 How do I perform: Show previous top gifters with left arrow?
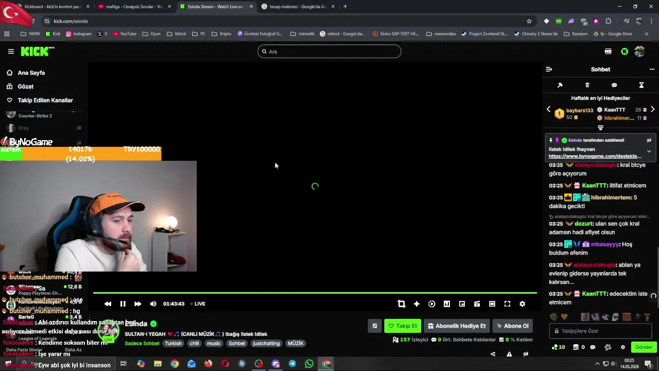[548, 109]
